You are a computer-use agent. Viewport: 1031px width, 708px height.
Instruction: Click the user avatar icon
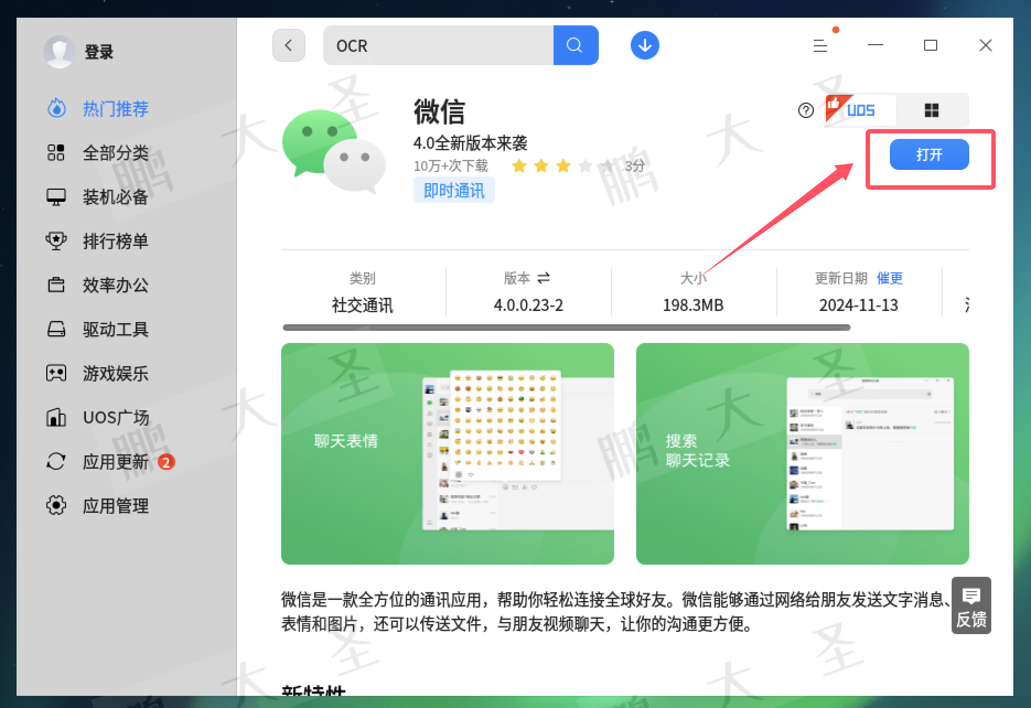(59, 52)
